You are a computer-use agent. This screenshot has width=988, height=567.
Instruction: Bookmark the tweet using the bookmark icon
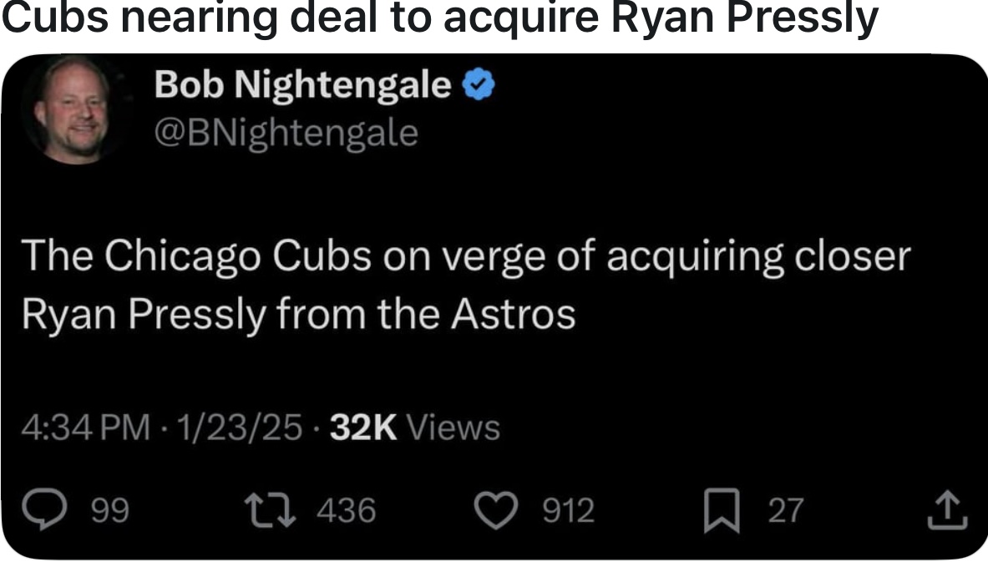(x=722, y=510)
